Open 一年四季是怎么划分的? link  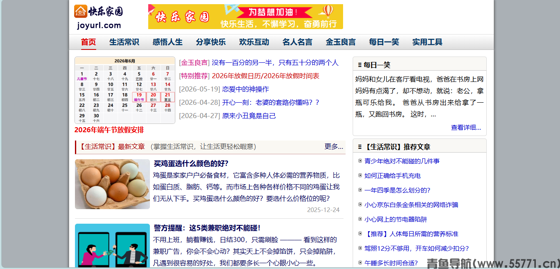[397, 190]
